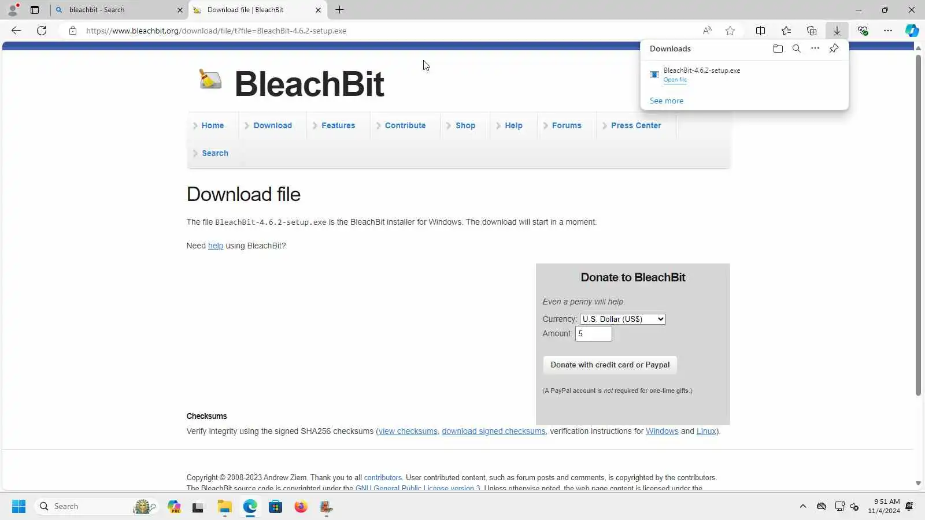Open Linux verification instructions link
This screenshot has width=925, height=520.
(706, 431)
